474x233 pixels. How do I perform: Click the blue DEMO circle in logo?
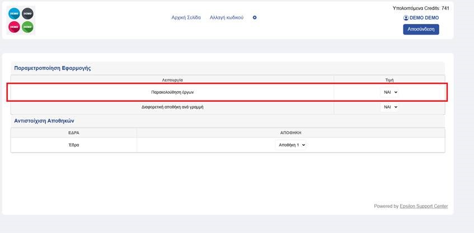[14, 13]
